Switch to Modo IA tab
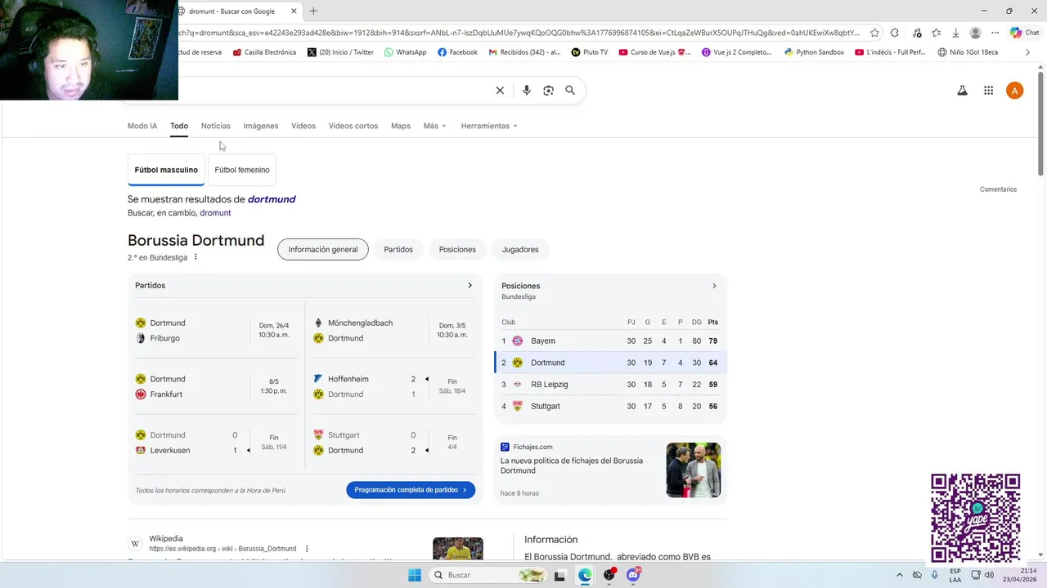This screenshot has height=588, width=1047. tap(142, 126)
